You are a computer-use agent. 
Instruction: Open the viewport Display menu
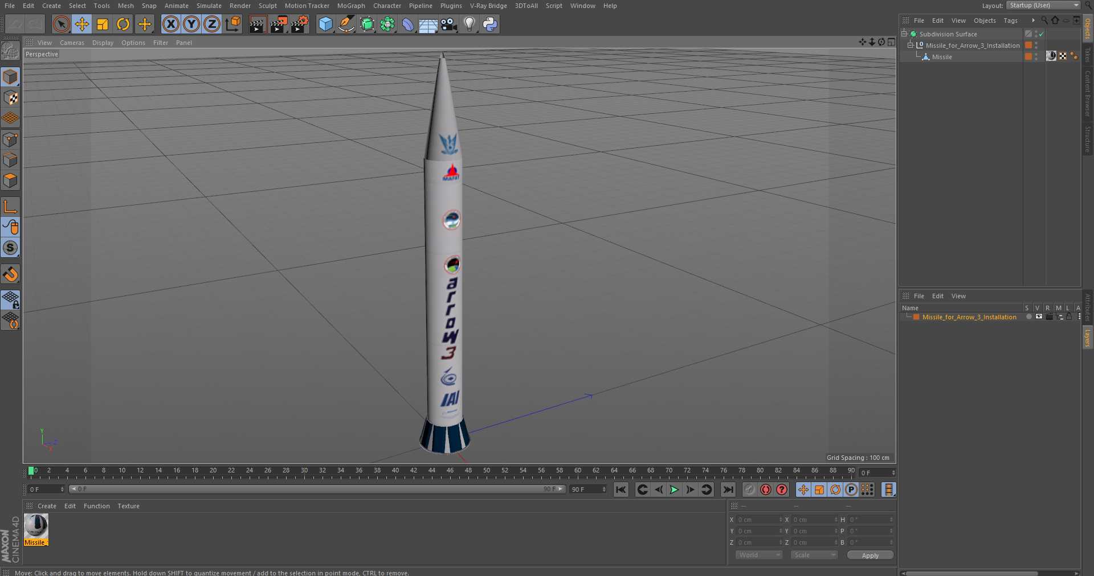pyautogui.click(x=103, y=43)
